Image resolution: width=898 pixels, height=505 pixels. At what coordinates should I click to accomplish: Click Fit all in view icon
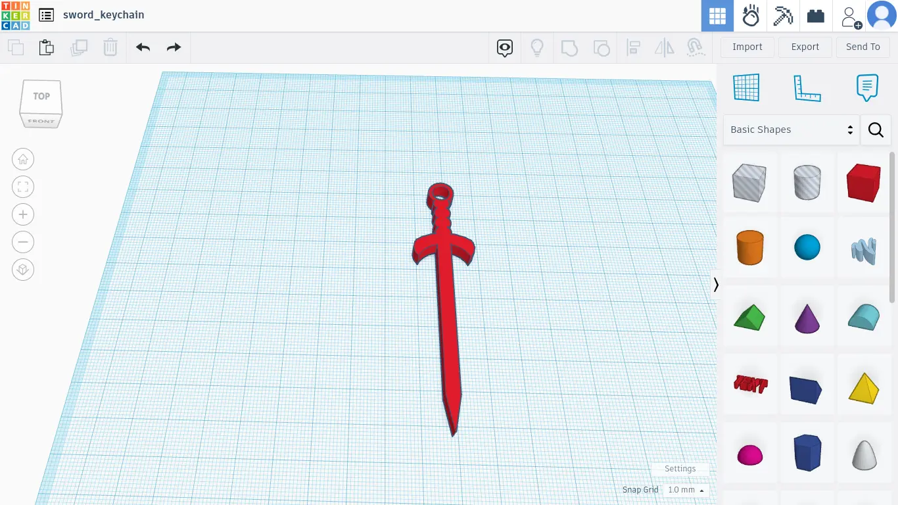point(23,187)
